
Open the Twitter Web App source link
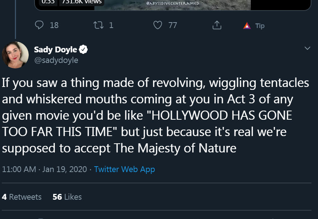(125, 169)
